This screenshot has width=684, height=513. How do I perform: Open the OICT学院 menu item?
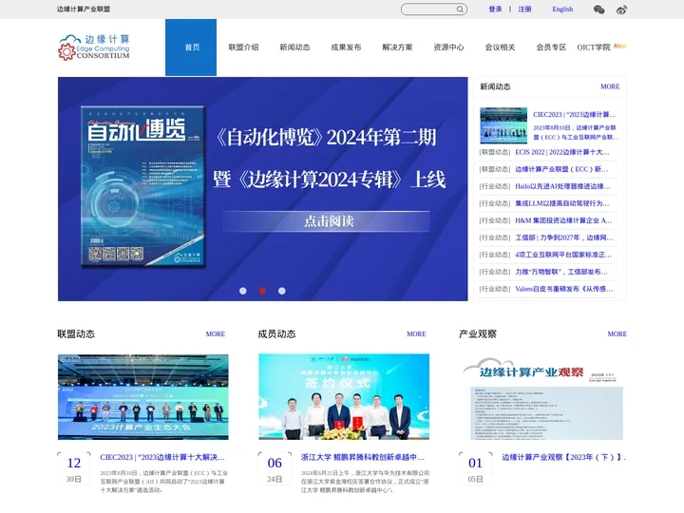(593, 47)
